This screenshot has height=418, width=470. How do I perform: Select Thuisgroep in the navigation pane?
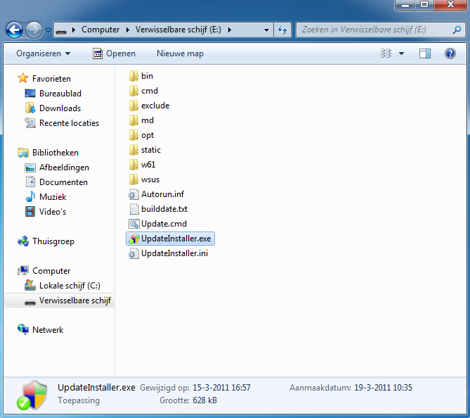pyautogui.click(x=46, y=241)
